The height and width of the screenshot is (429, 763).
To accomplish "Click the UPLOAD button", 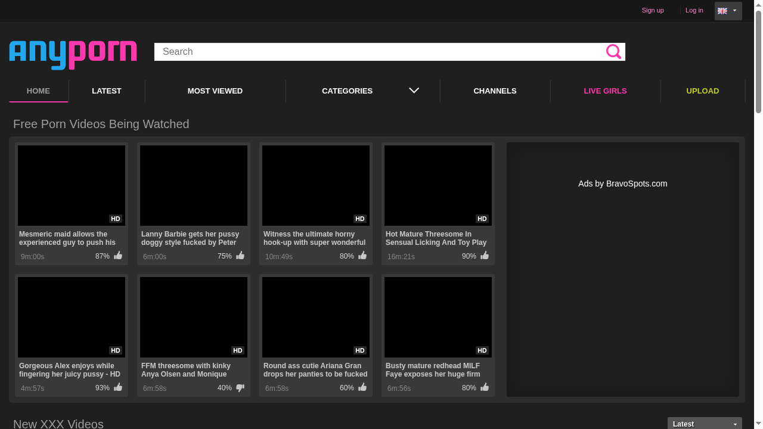I will click(702, 91).
